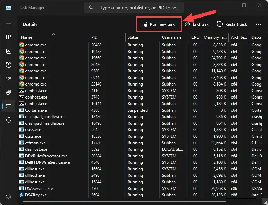Screen dimensions: 268x205
Task: Select crashpad_handler.exe with PID 13420
Action: 140,117
